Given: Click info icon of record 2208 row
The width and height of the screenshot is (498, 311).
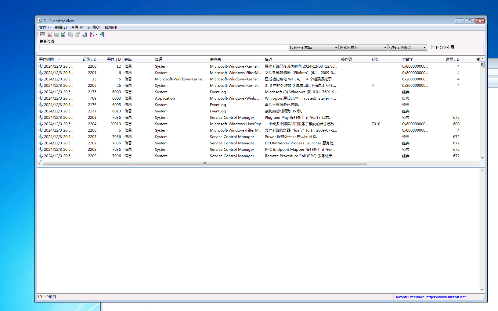Looking at the screenshot, I should (x=41, y=149).
